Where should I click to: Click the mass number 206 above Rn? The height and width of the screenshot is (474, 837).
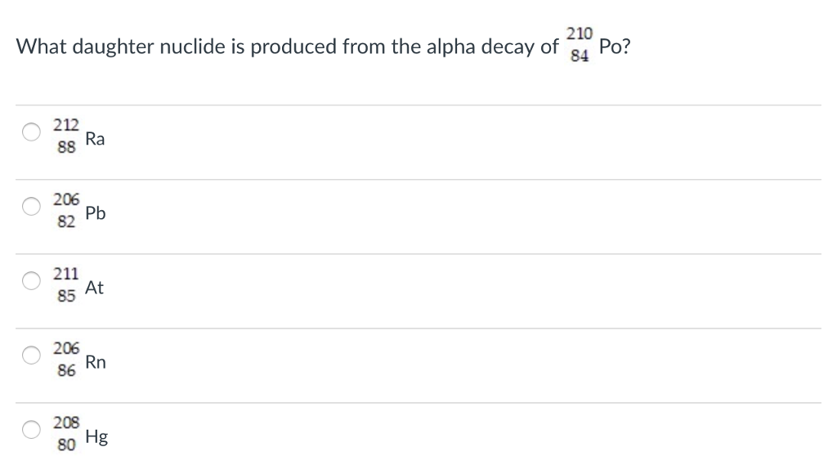click(x=65, y=348)
